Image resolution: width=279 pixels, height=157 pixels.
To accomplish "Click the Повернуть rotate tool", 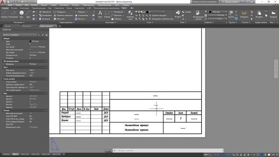I will coord(60,12).
